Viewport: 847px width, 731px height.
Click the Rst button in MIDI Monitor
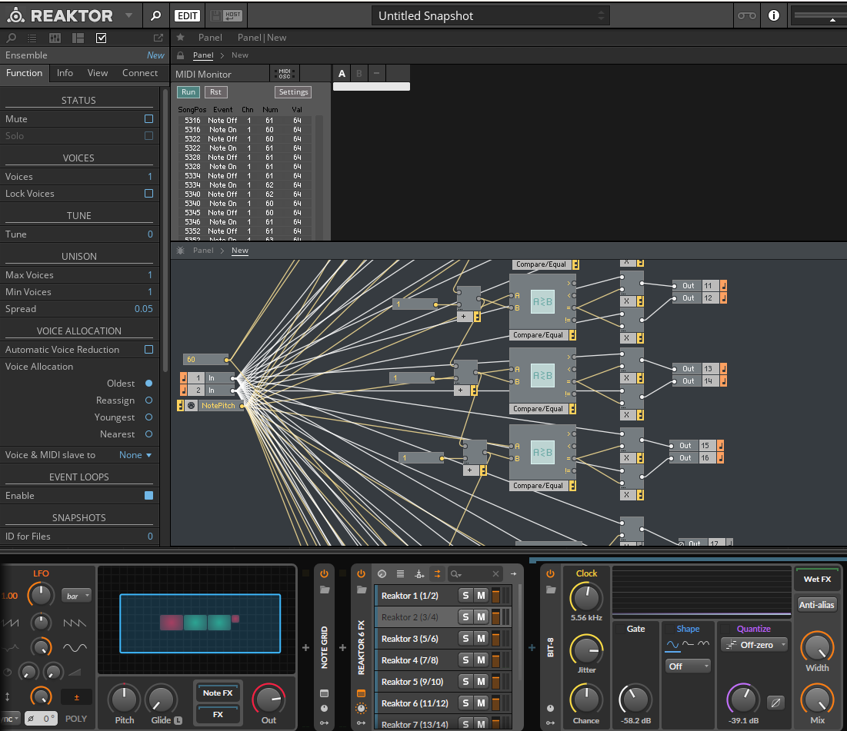click(x=215, y=92)
